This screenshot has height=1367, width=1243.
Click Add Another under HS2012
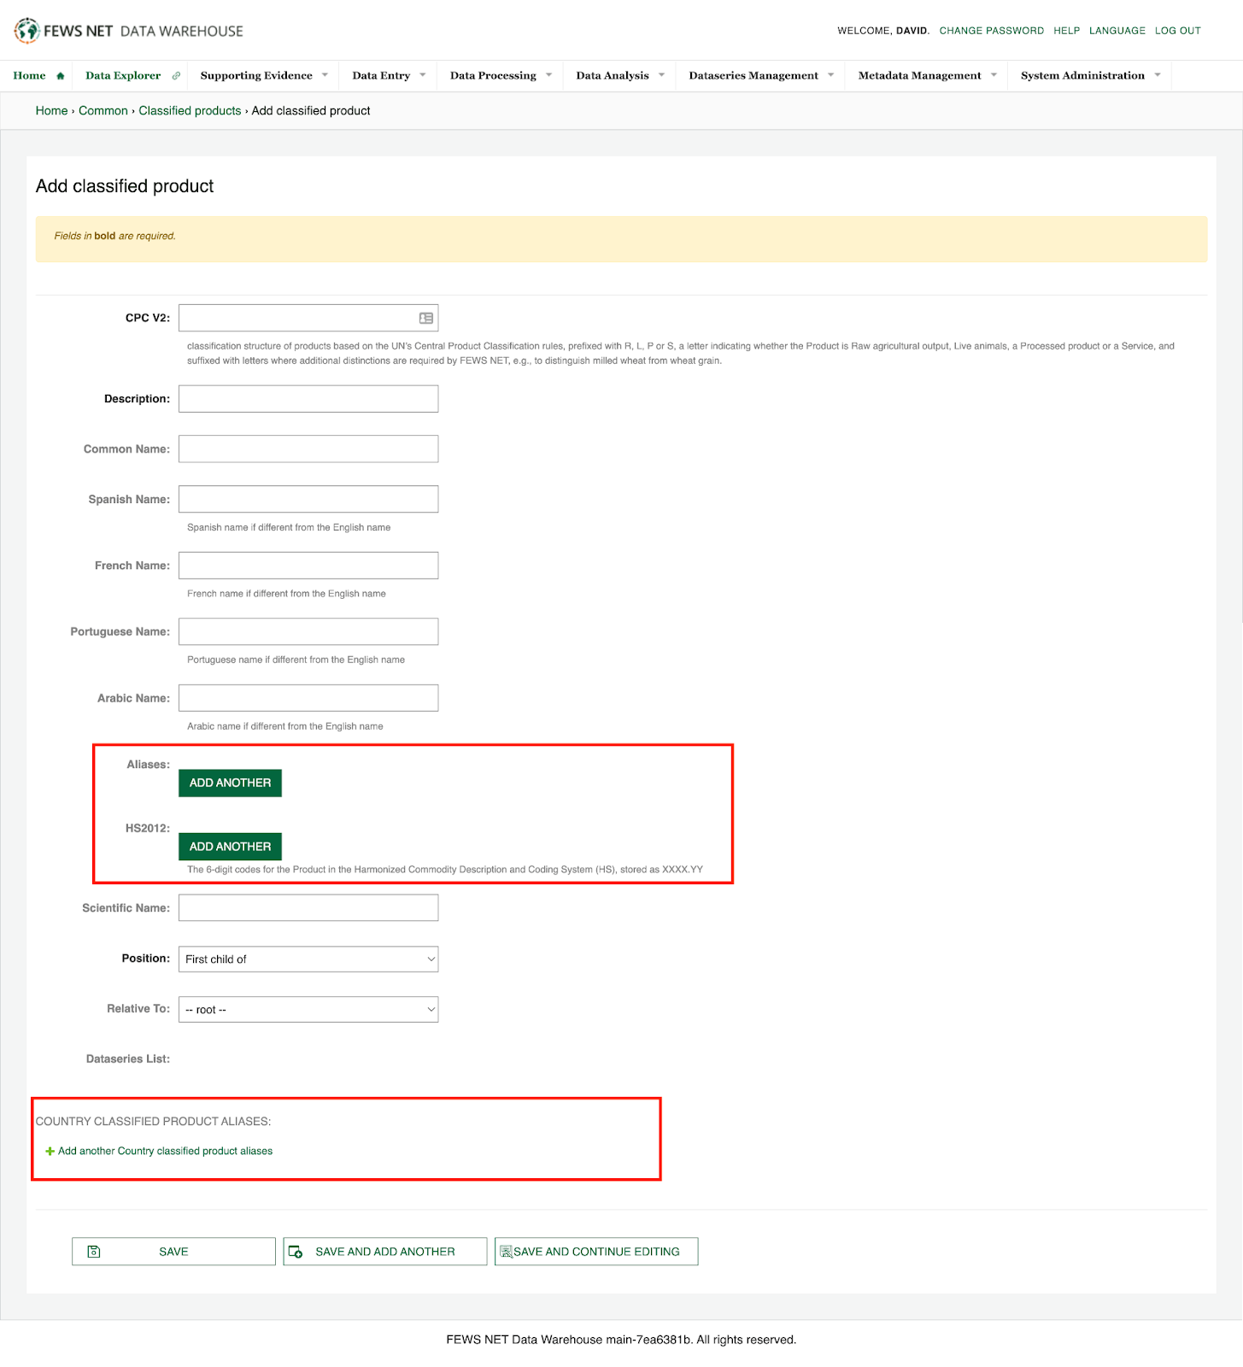pyautogui.click(x=230, y=847)
